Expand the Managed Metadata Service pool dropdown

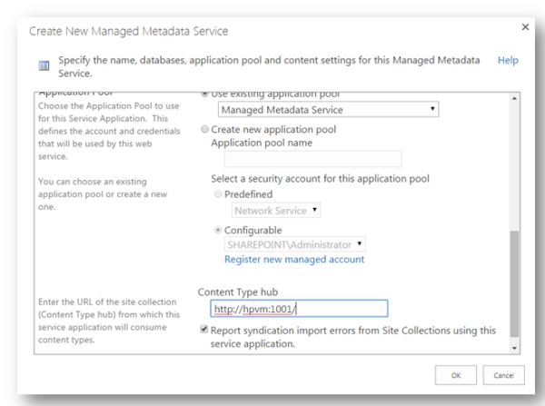coord(329,110)
